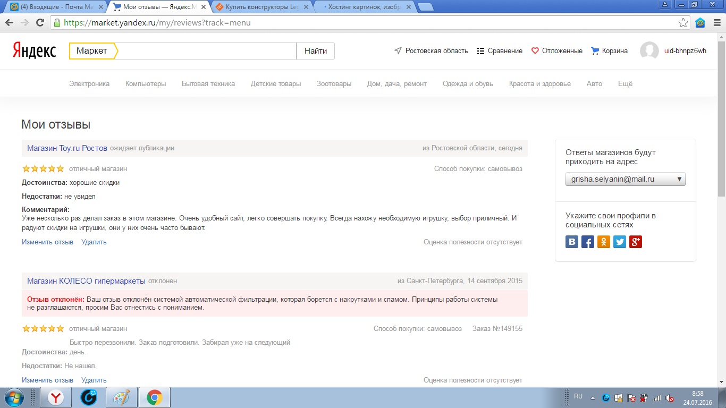The image size is (726, 408).
Task: Open the Chrome profile switcher icon
Action: coord(664,4)
